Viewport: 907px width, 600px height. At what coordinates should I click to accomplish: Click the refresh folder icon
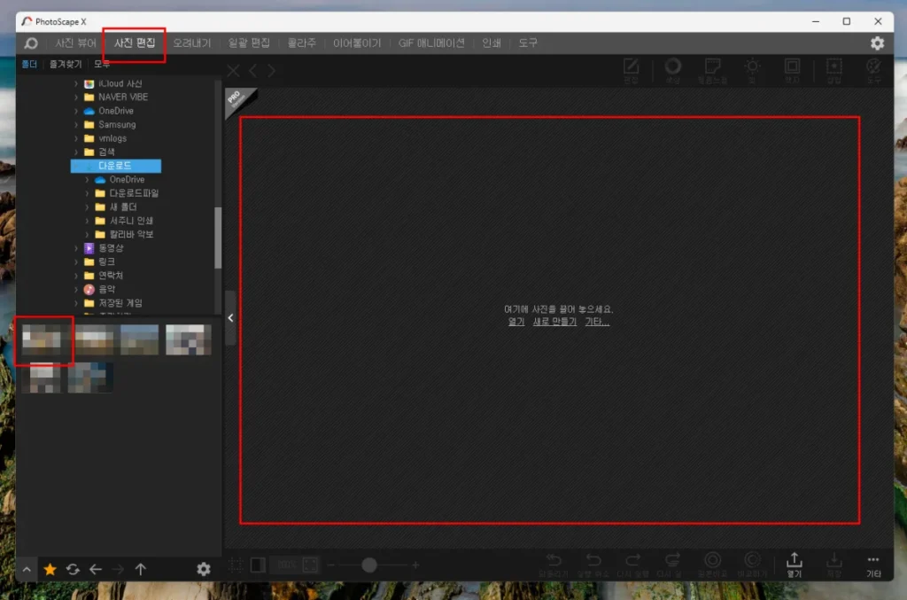(x=73, y=570)
